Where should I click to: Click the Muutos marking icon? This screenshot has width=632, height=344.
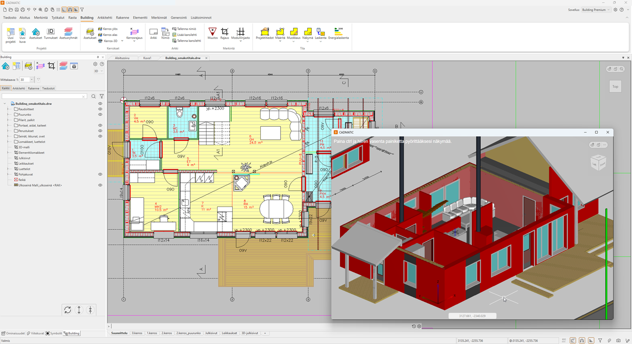point(213,33)
